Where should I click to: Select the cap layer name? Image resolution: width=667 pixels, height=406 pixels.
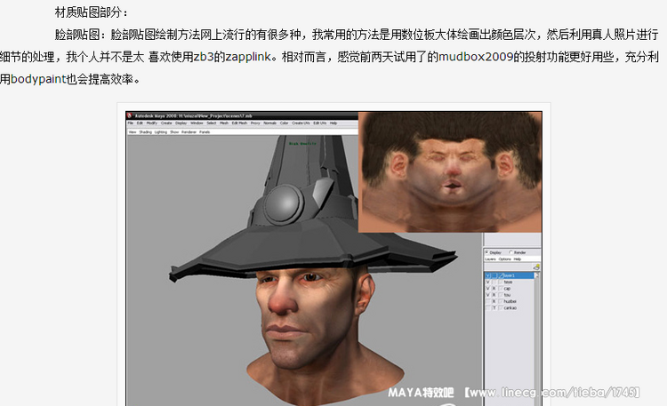pyautogui.click(x=507, y=288)
